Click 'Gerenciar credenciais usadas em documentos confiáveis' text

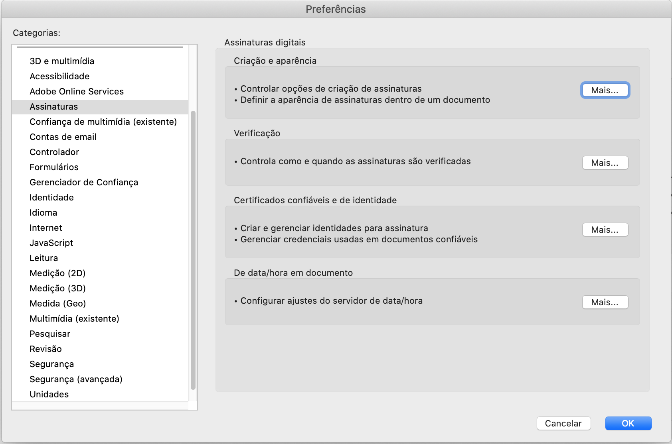click(359, 239)
